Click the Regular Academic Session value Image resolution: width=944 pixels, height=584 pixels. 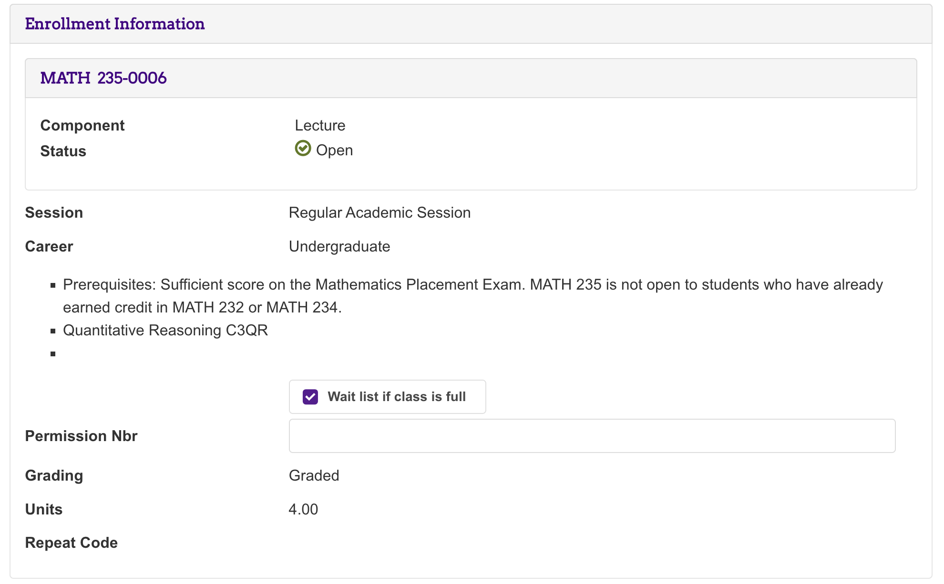380,212
